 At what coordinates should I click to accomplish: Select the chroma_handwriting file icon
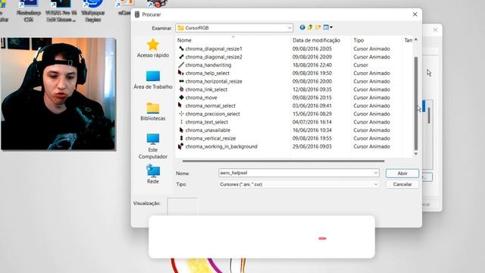pyautogui.click(x=181, y=65)
